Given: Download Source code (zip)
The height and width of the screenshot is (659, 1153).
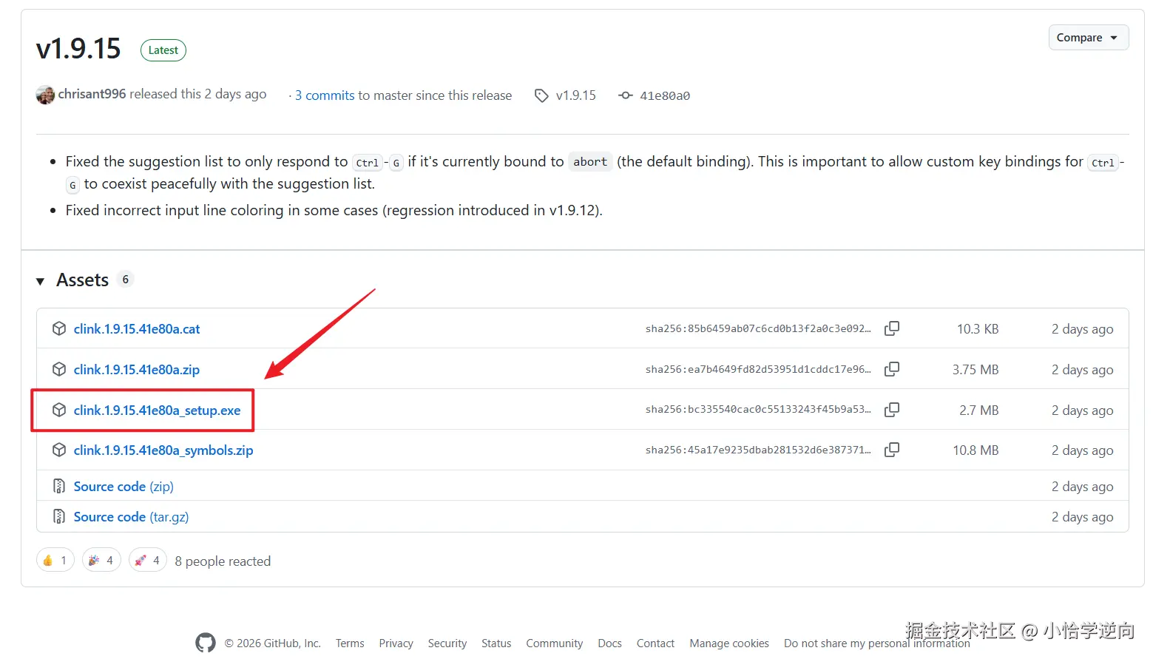Looking at the screenshot, I should 124,487.
